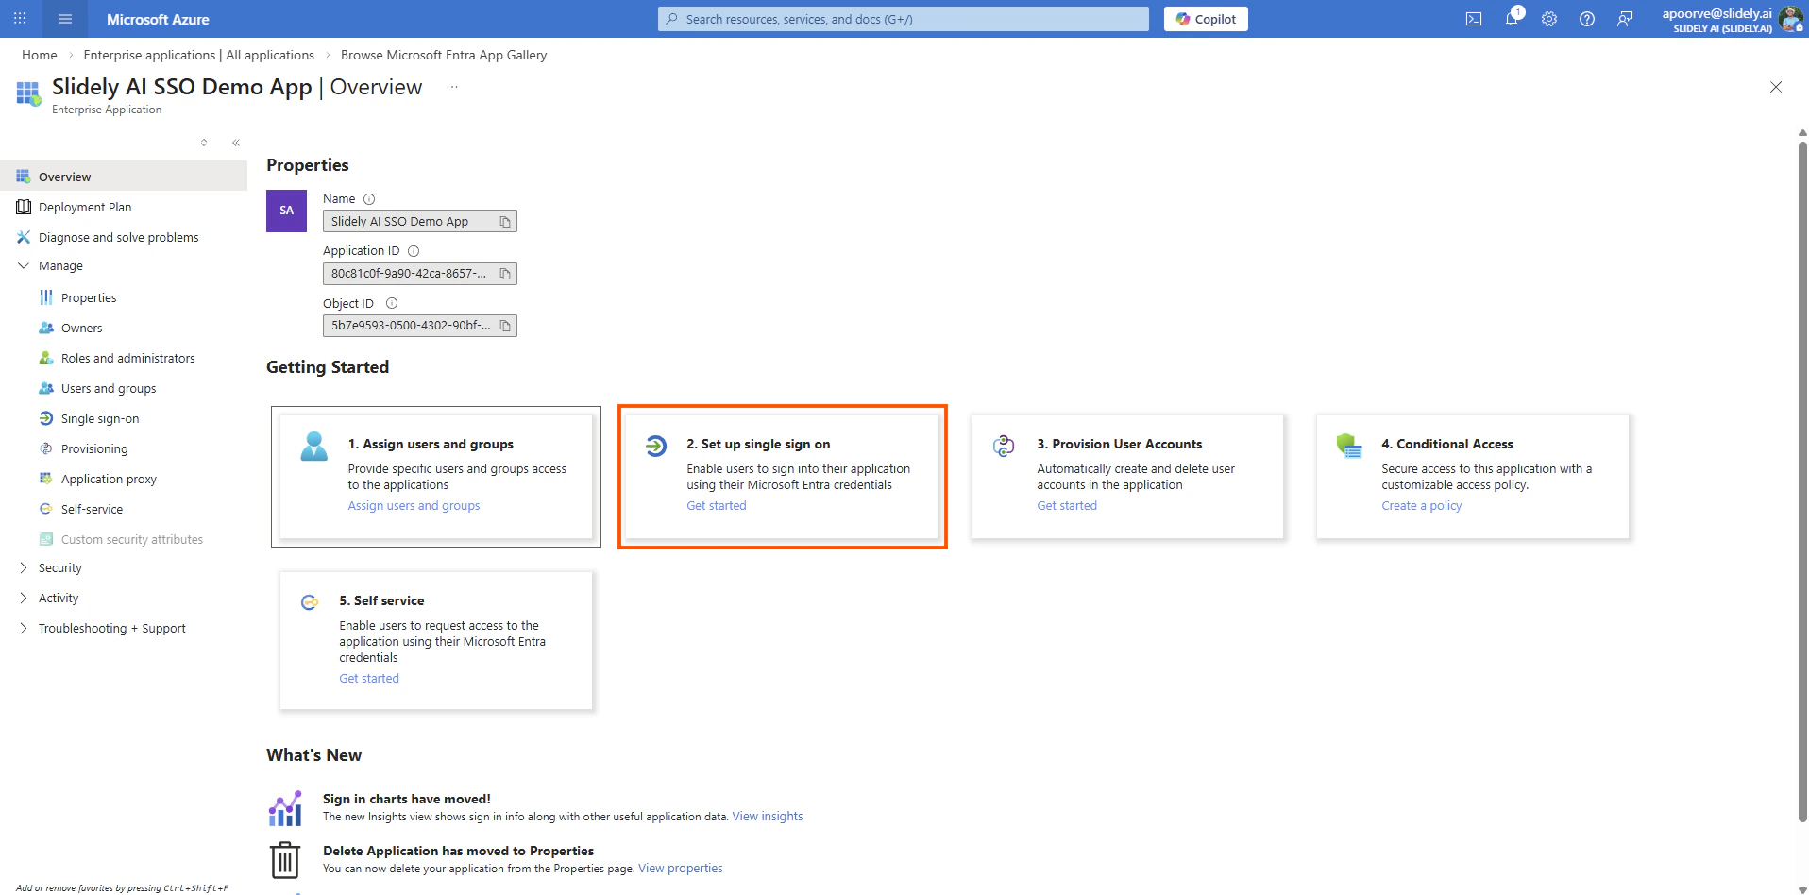
Task: Open notifications bell icon
Action: coord(1512,19)
